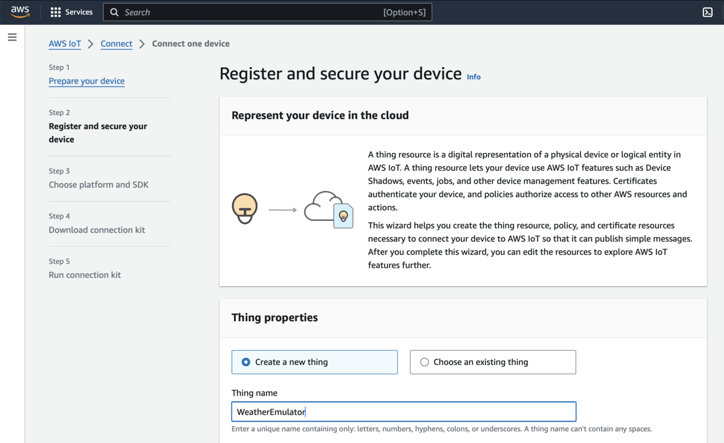Click Step 2 Register and secure your device

click(x=98, y=133)
